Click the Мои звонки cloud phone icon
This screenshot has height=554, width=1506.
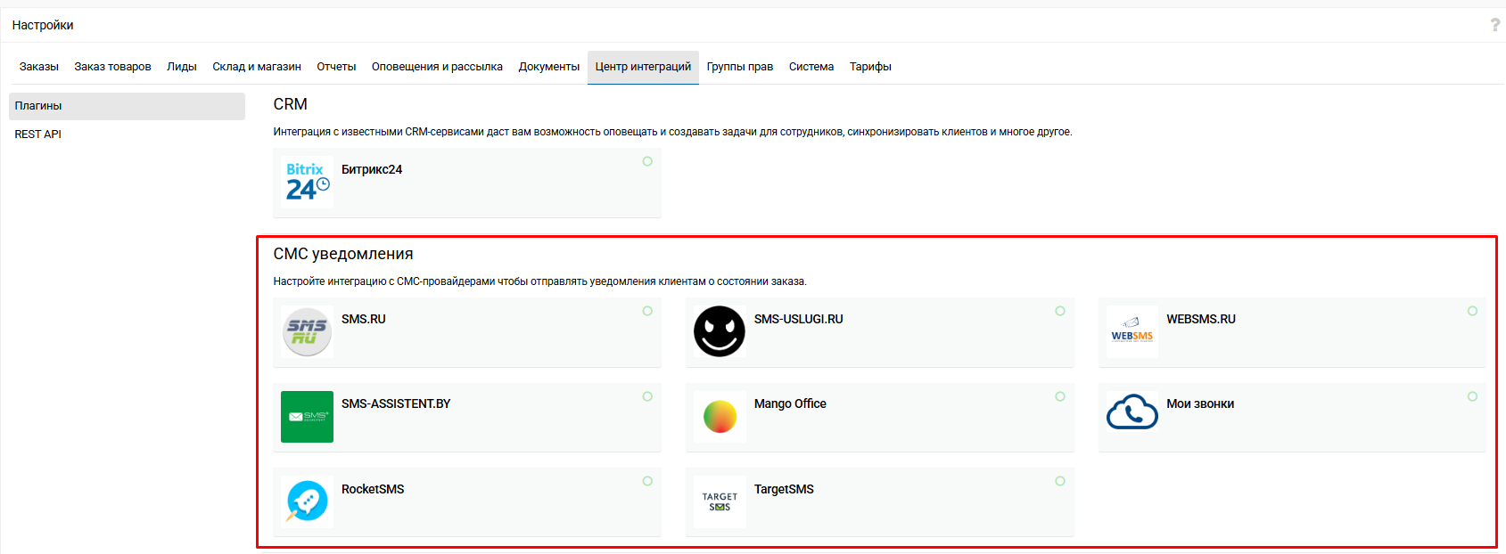coord(1132,411)
